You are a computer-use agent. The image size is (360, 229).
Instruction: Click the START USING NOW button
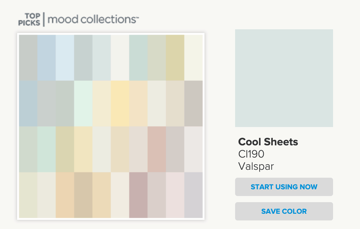(x=284, y=187)
